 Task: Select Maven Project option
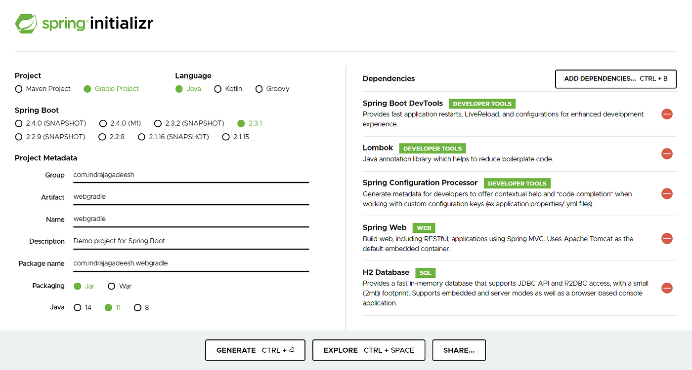click(18, 89)
